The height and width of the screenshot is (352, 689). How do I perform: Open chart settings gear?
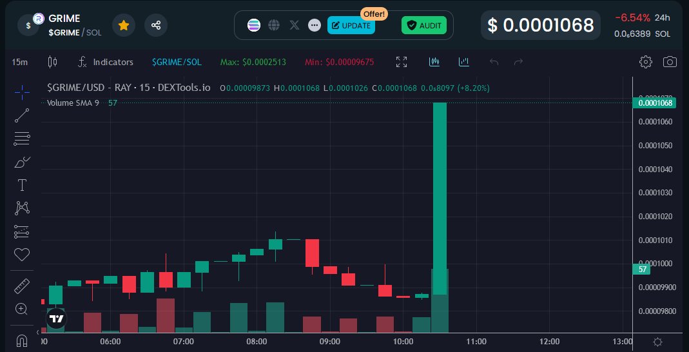646,62
